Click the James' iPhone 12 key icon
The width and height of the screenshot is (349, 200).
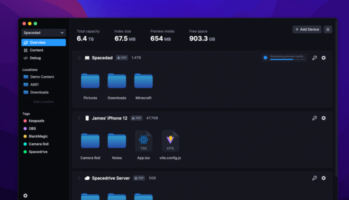coord(314,118)
